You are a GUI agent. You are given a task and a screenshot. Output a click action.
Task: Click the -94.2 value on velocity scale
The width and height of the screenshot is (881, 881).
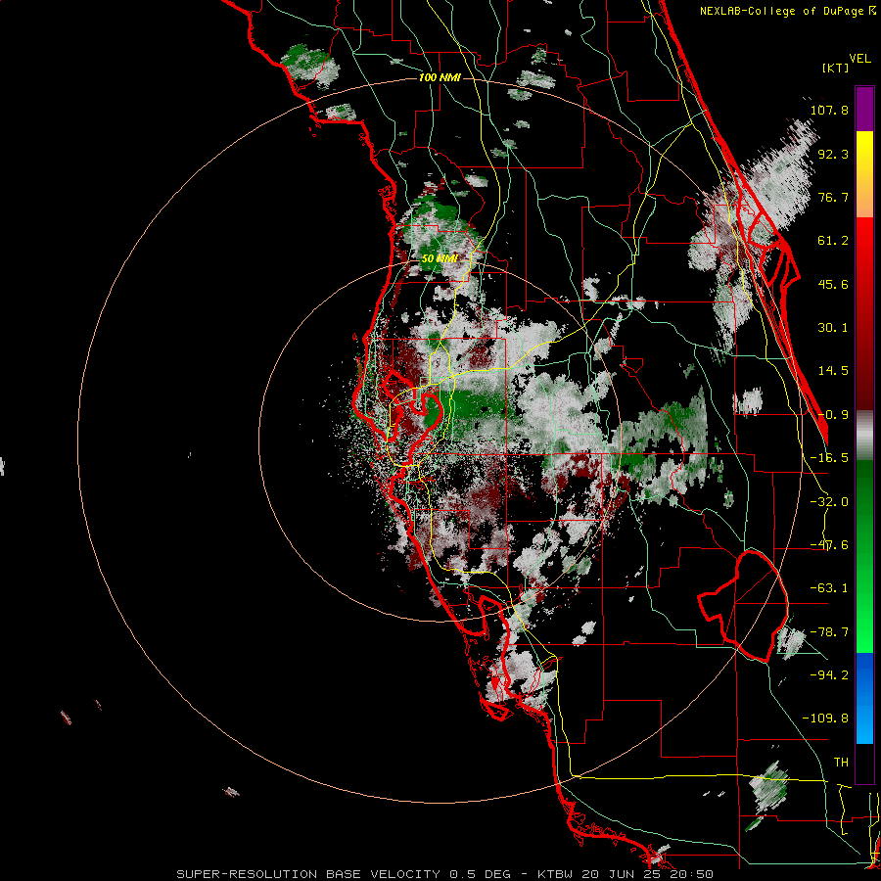tap(829, 674)
